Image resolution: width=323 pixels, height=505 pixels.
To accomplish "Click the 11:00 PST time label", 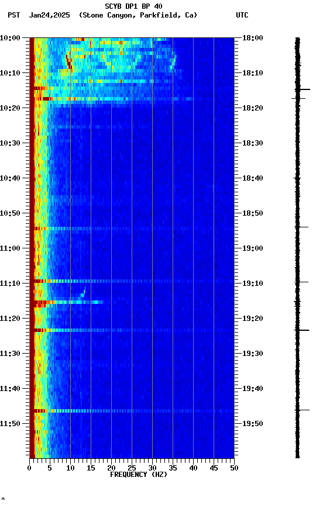I will [10, 248].
